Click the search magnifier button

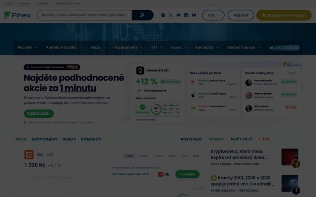(142, 15)
